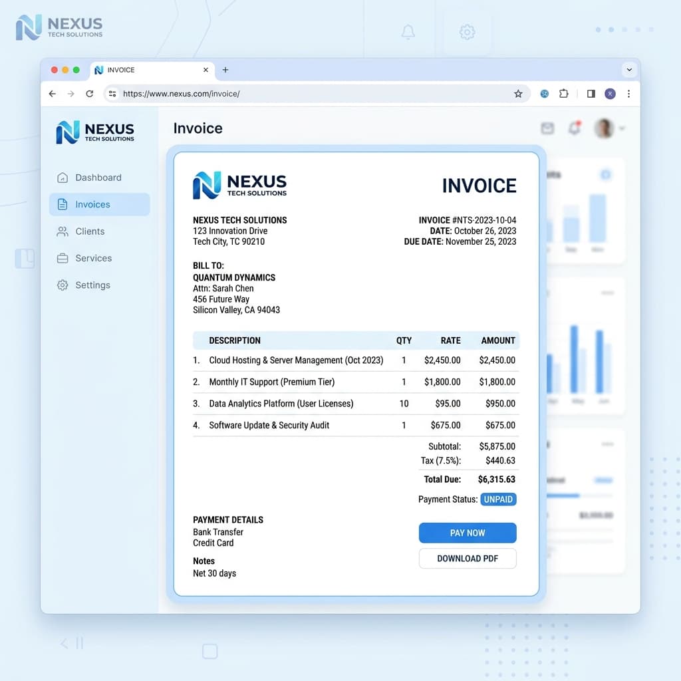Select the INVOICE browser tab
681x681 pixels.
152,70
